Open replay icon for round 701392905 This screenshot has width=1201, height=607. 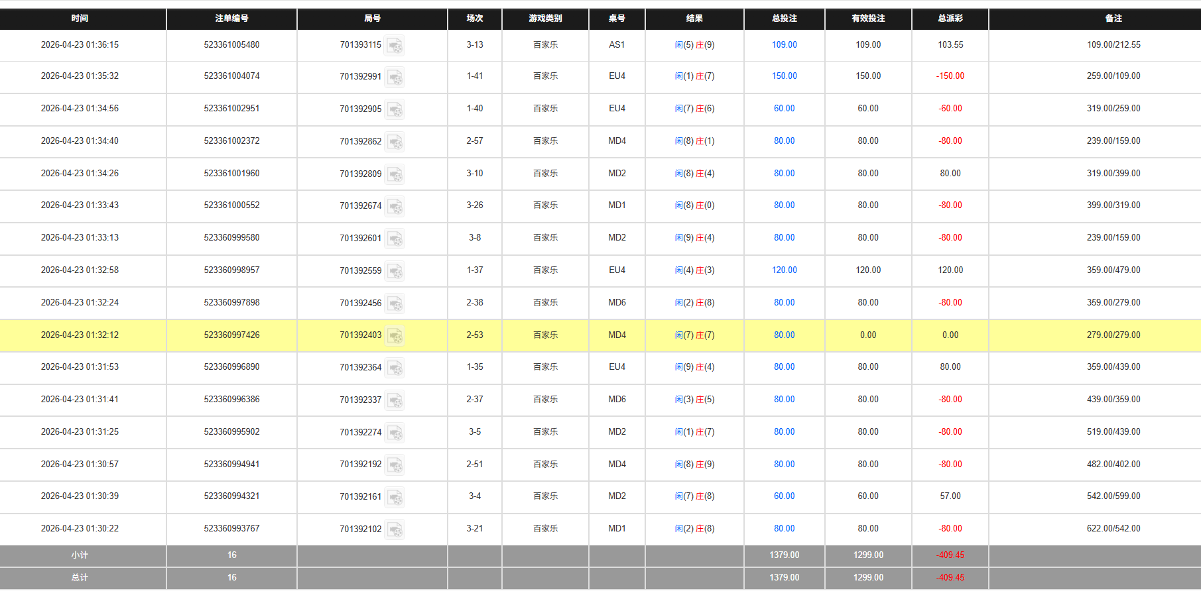395,109
